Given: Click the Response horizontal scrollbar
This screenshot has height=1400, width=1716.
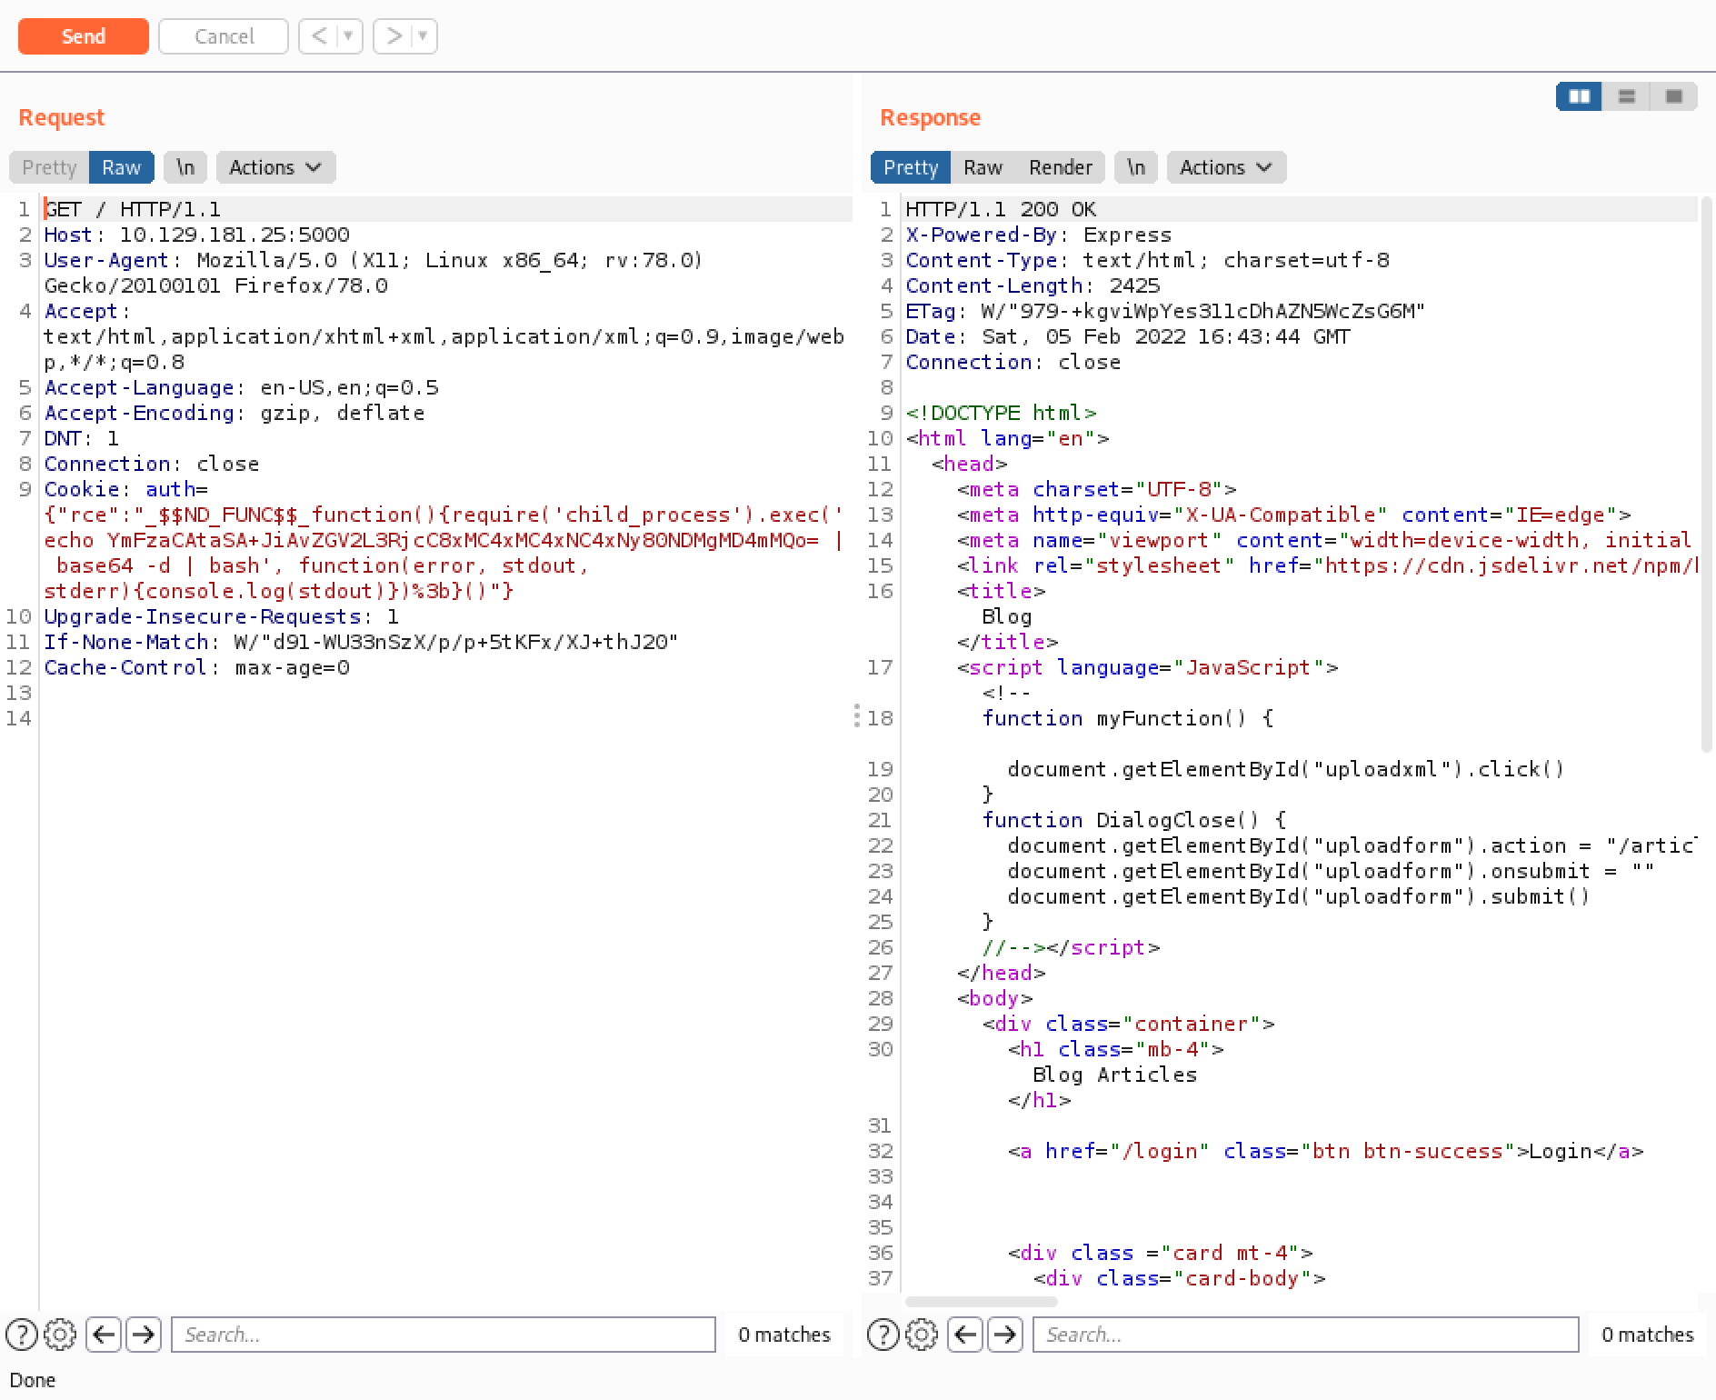Looking at the screenshot, I should pos(982,1302).
